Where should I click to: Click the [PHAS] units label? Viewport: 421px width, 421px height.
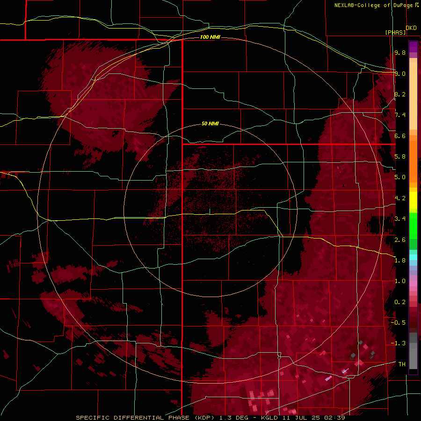click(396, 32)
